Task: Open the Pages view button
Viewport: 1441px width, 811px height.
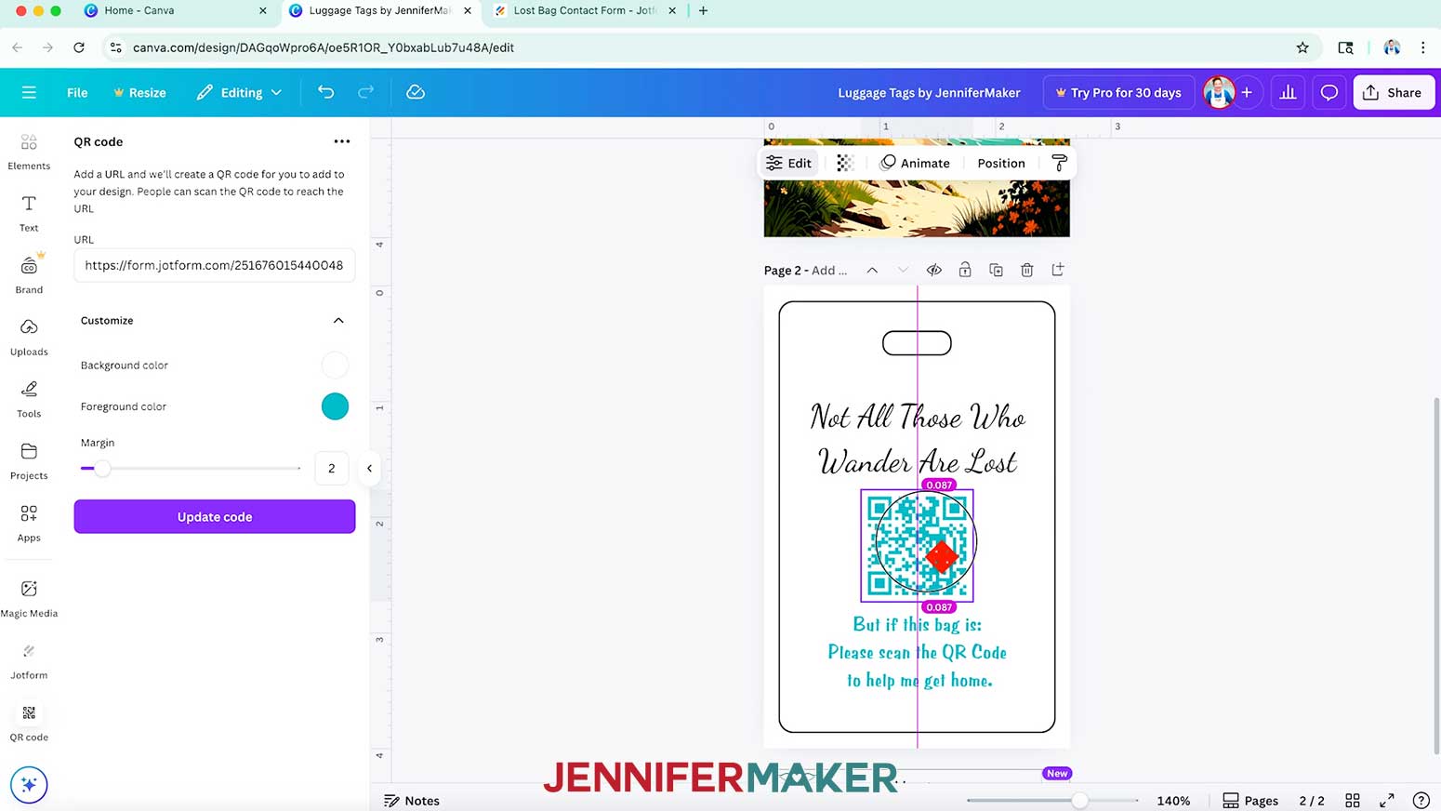Action: [x=1250, y=800]
